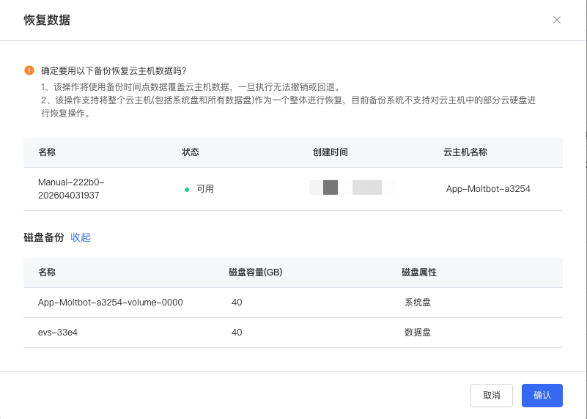Collapse disk backup list via 收起
Image resolution: width=587 pixels, height=419 pixels.
[x=81, y=237]
